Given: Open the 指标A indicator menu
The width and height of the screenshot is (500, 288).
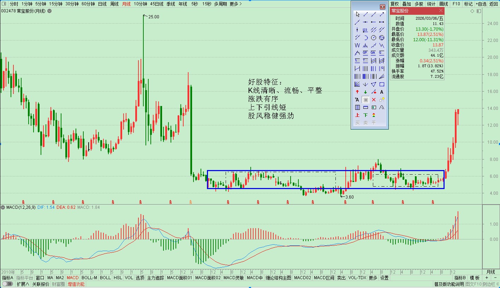Looking at the screenshot, I should tap(7, 278).
